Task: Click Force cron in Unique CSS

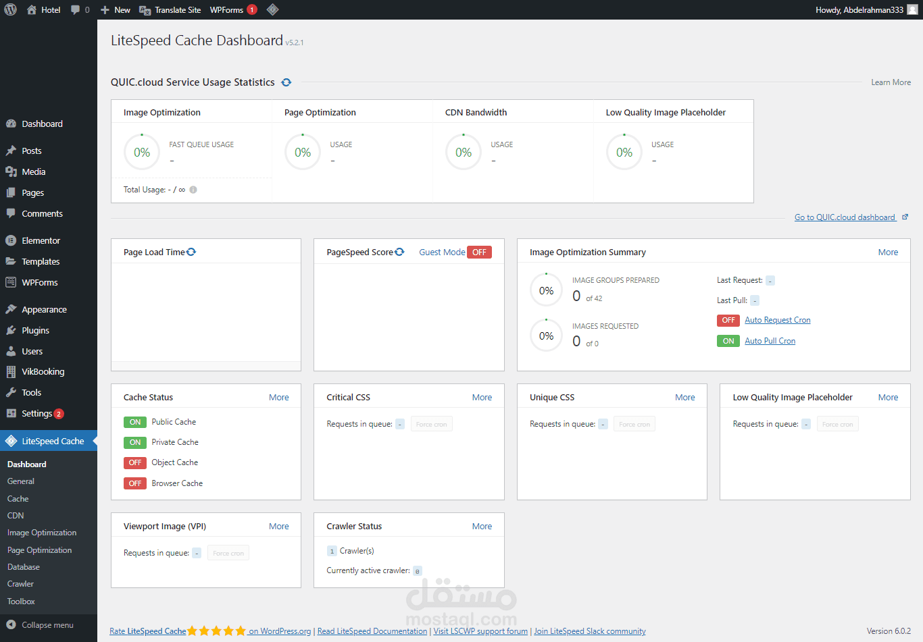Action: [634, 424]
